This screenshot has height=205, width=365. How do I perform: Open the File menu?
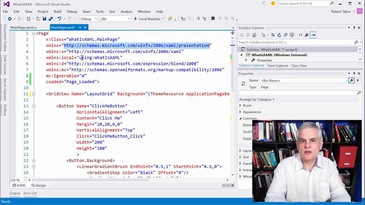pyautogui.click(x=6, y=11)
